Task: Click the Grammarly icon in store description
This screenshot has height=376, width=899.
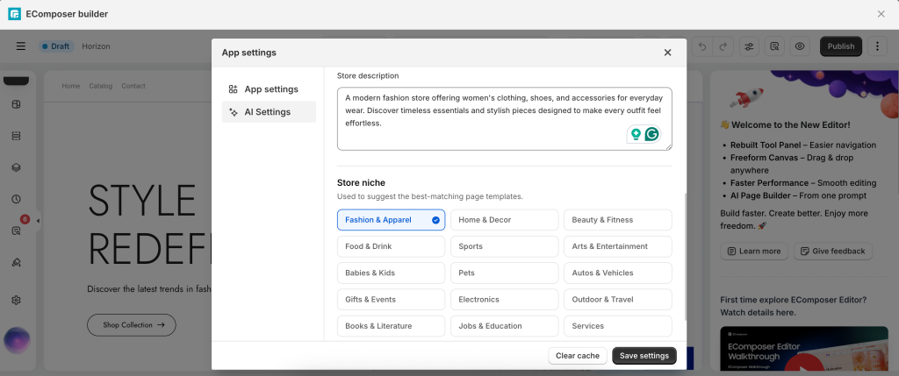Action: (652, 134)
